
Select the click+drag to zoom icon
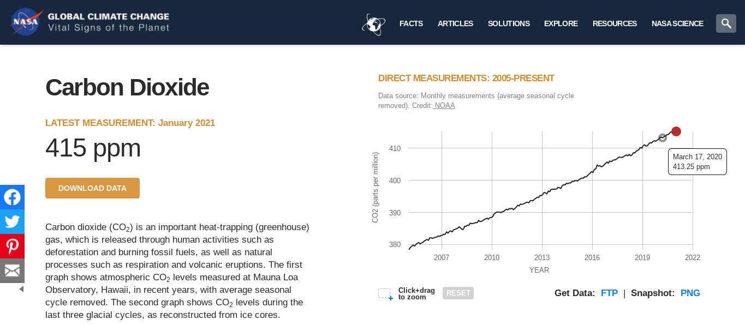click(385, 294)
